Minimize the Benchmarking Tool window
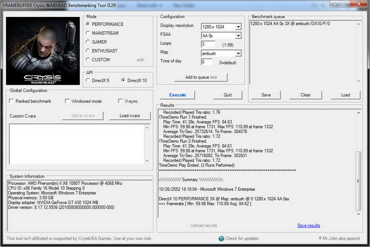Image resolution: width=370 pixels, height=247 pixels. tap(335, 4)
